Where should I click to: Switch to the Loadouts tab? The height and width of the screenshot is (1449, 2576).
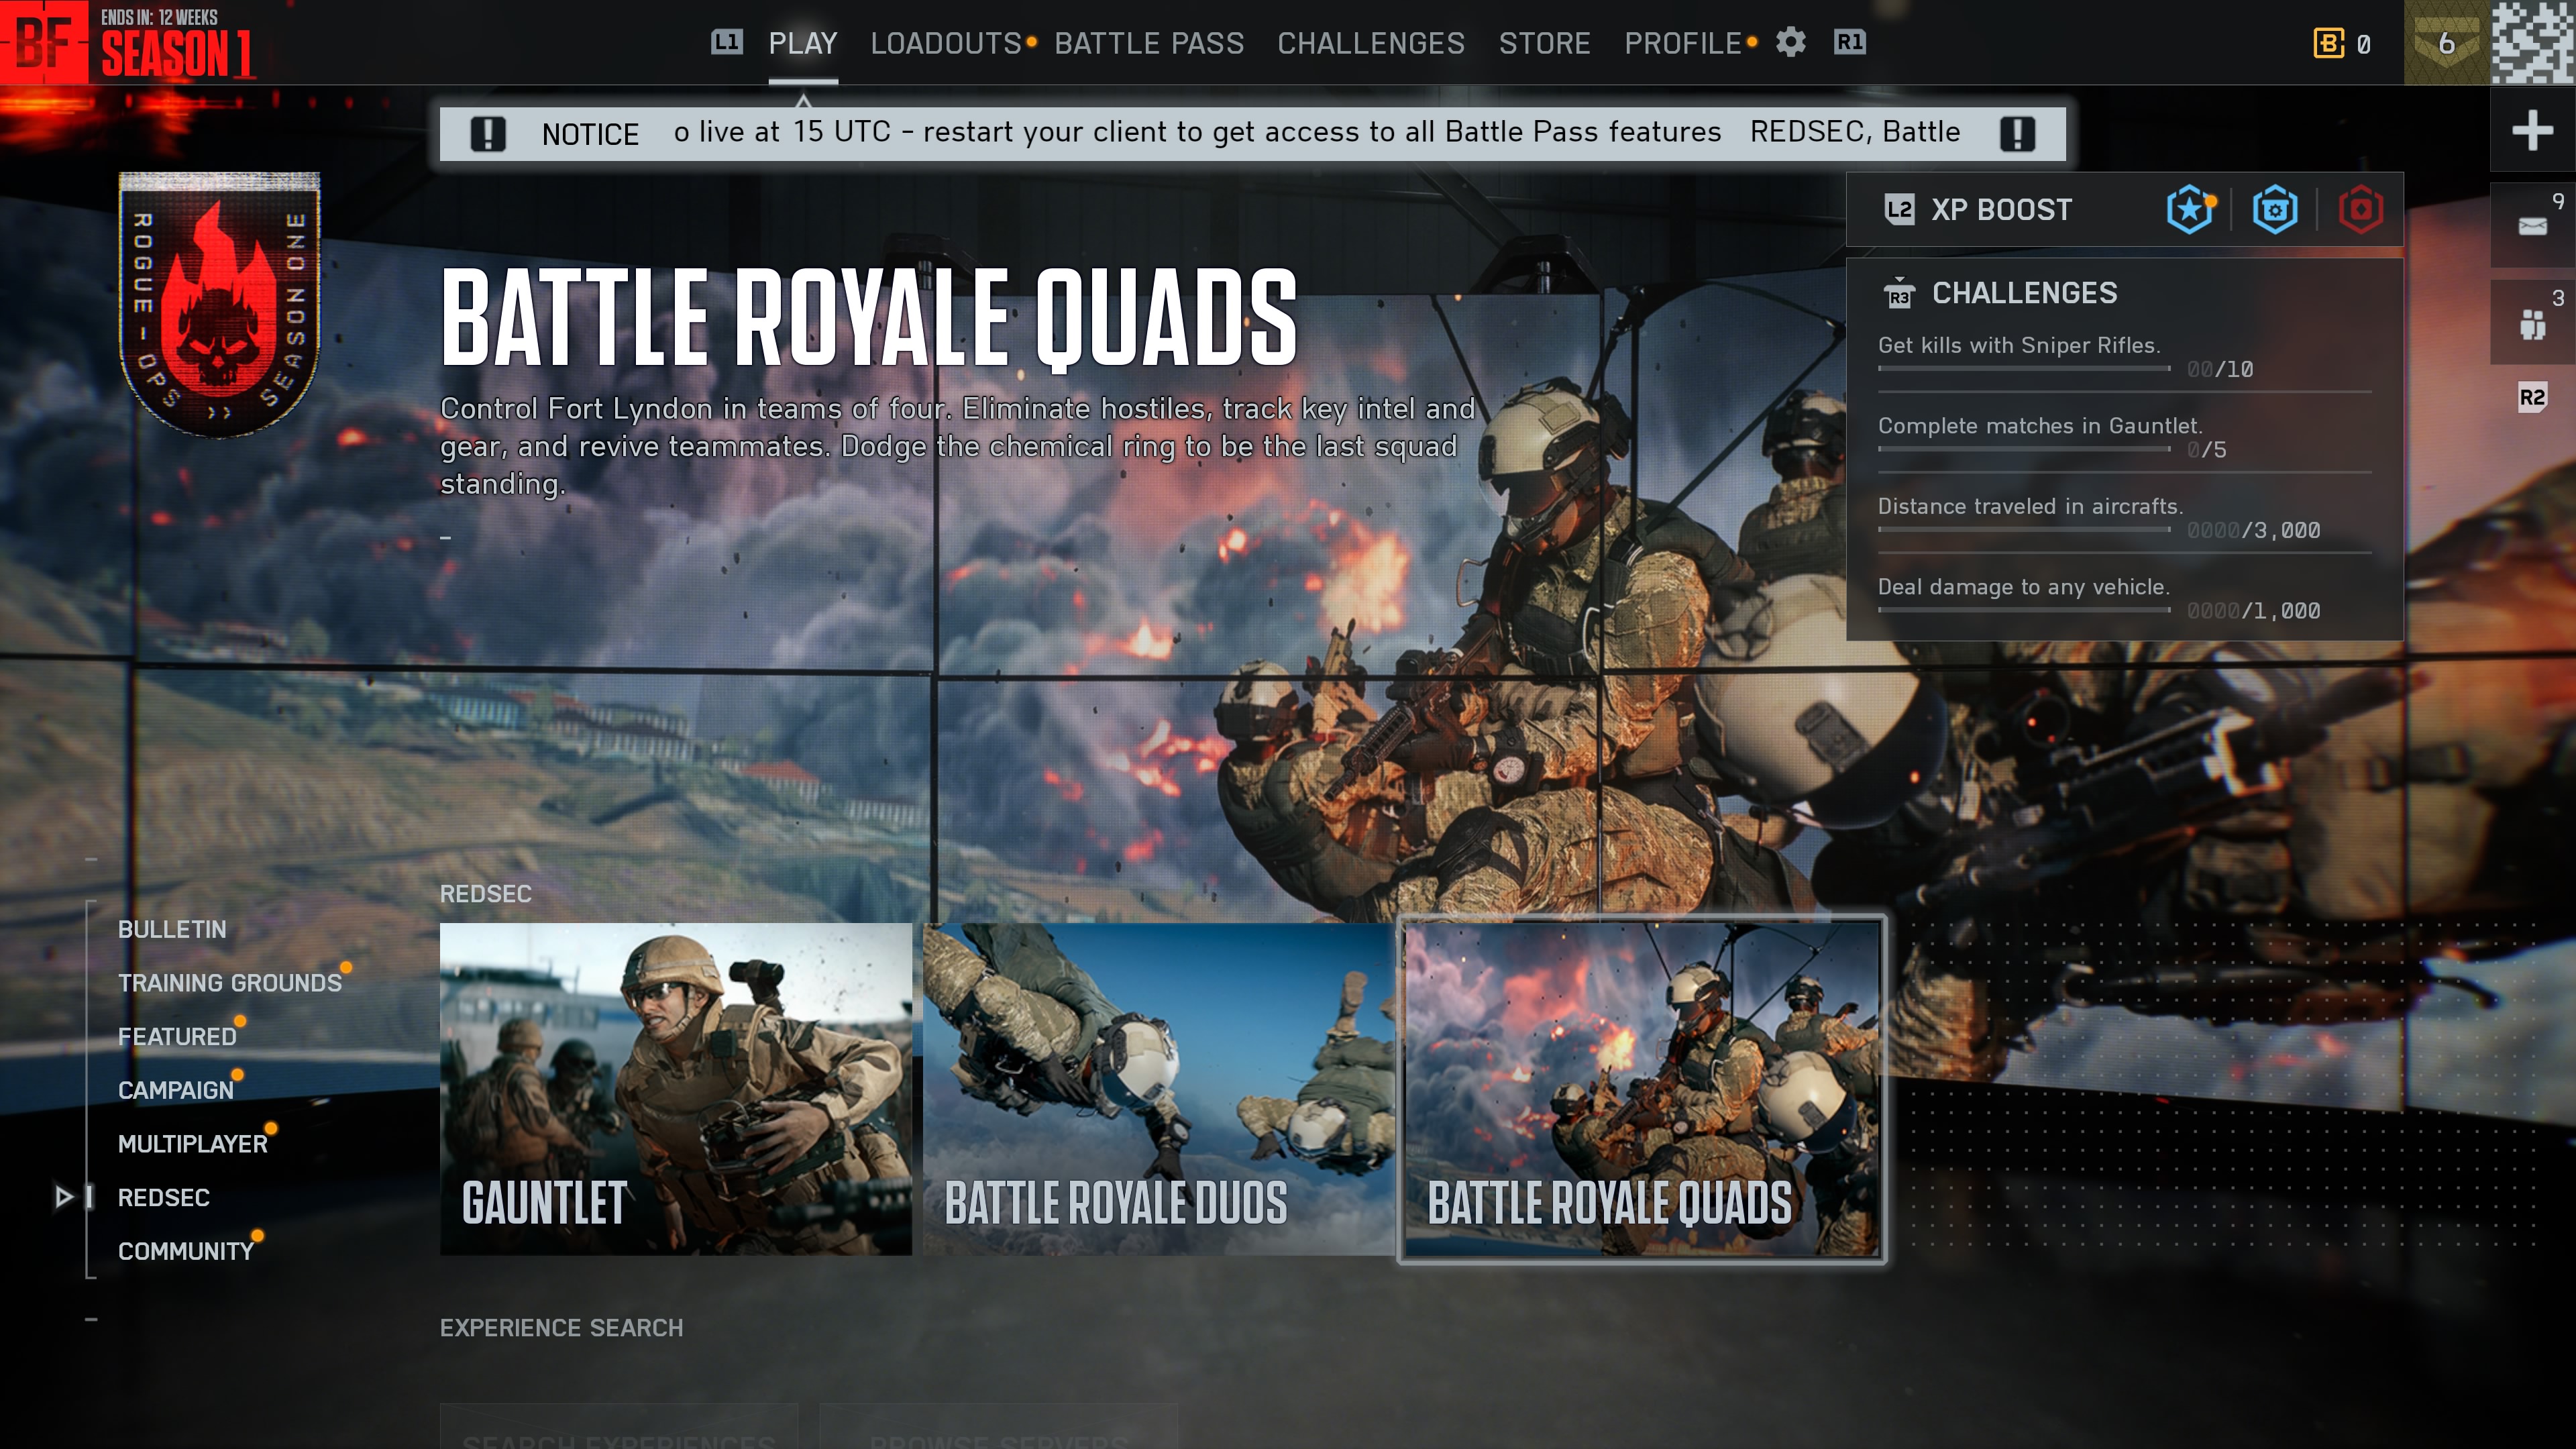coord(946,43)
